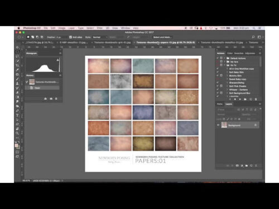Click the Select and Mask button
Image resolution: width=279 pixels, height=209 pixels.
tap(162, 37)
